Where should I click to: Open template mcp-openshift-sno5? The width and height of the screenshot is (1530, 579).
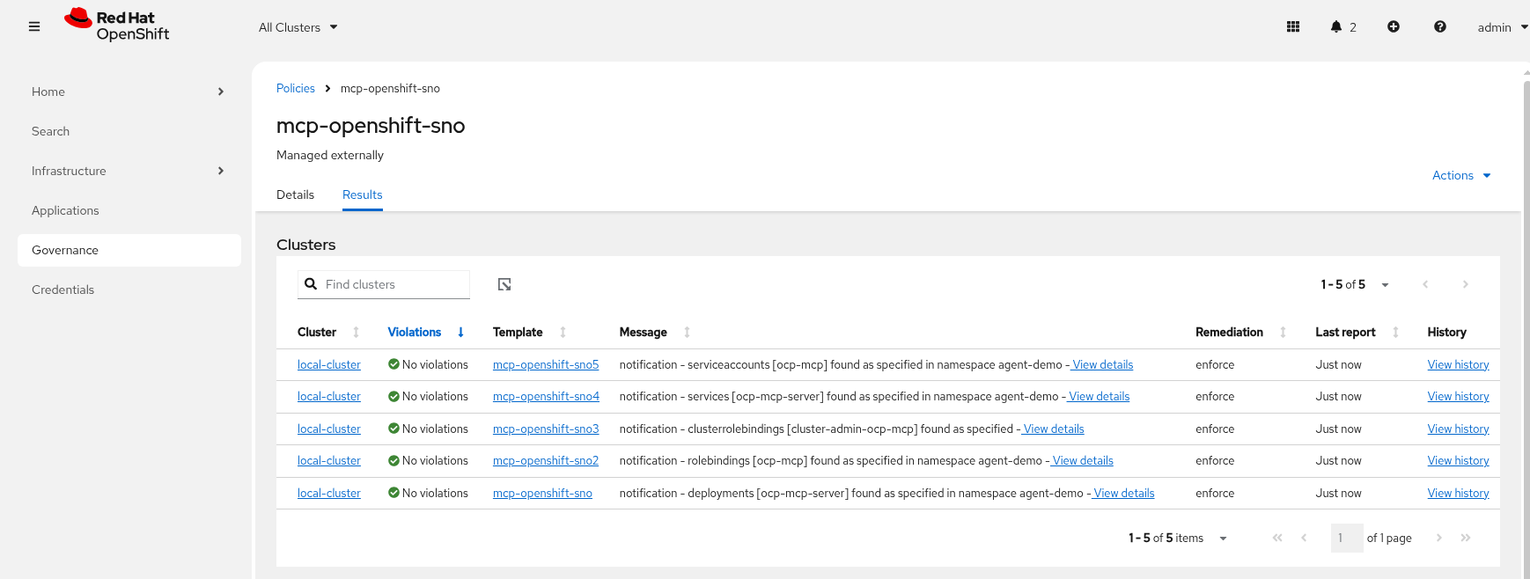point(546,364)
